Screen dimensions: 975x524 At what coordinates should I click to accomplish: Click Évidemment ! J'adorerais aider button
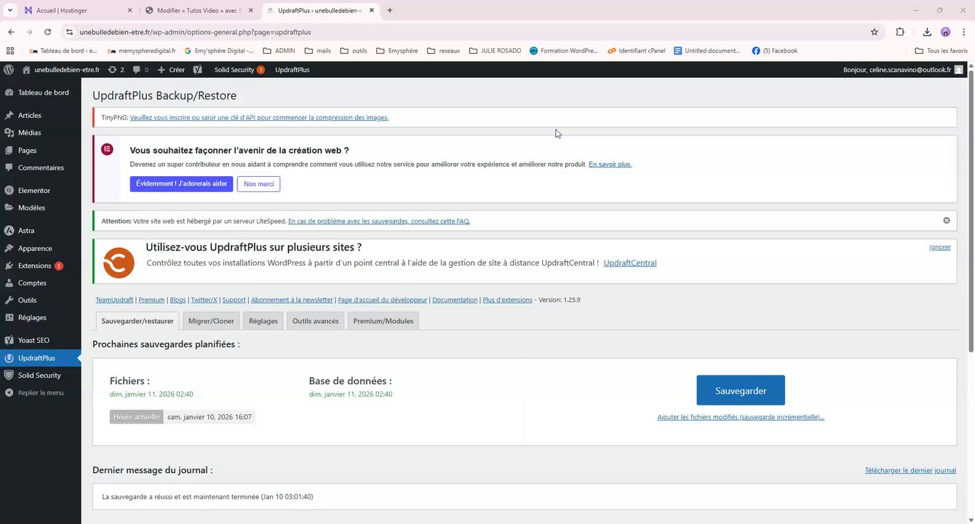tap(182, 184)
